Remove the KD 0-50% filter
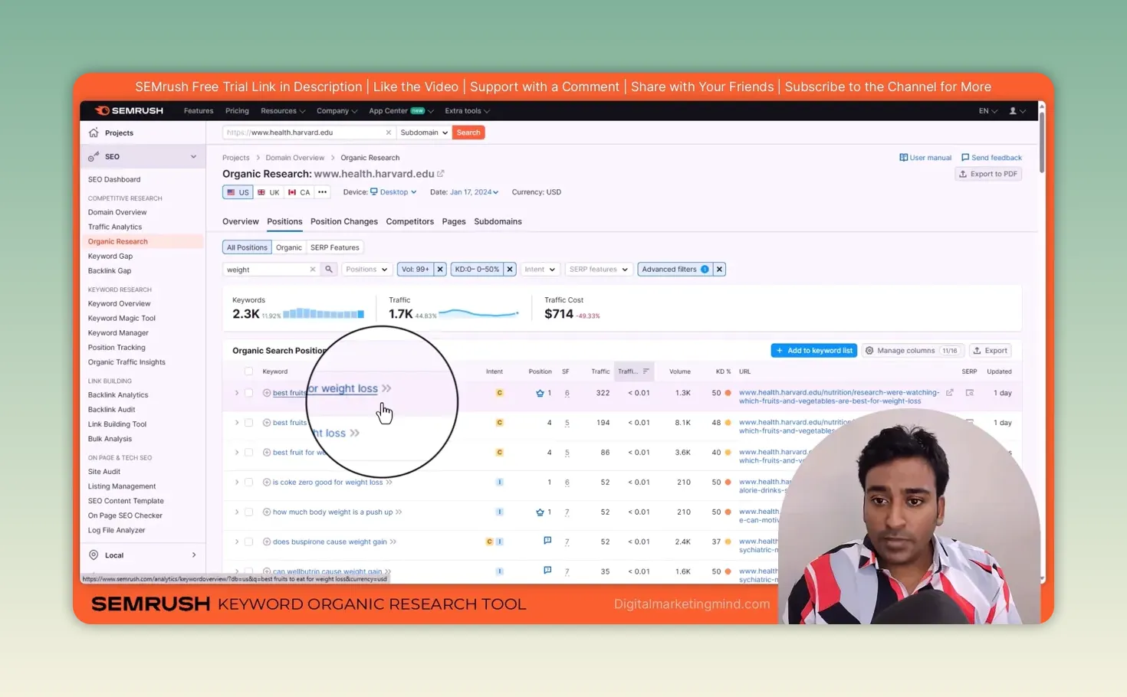Screen dimensions: 1127x697 pyautogui.click(x=510, y=270)
